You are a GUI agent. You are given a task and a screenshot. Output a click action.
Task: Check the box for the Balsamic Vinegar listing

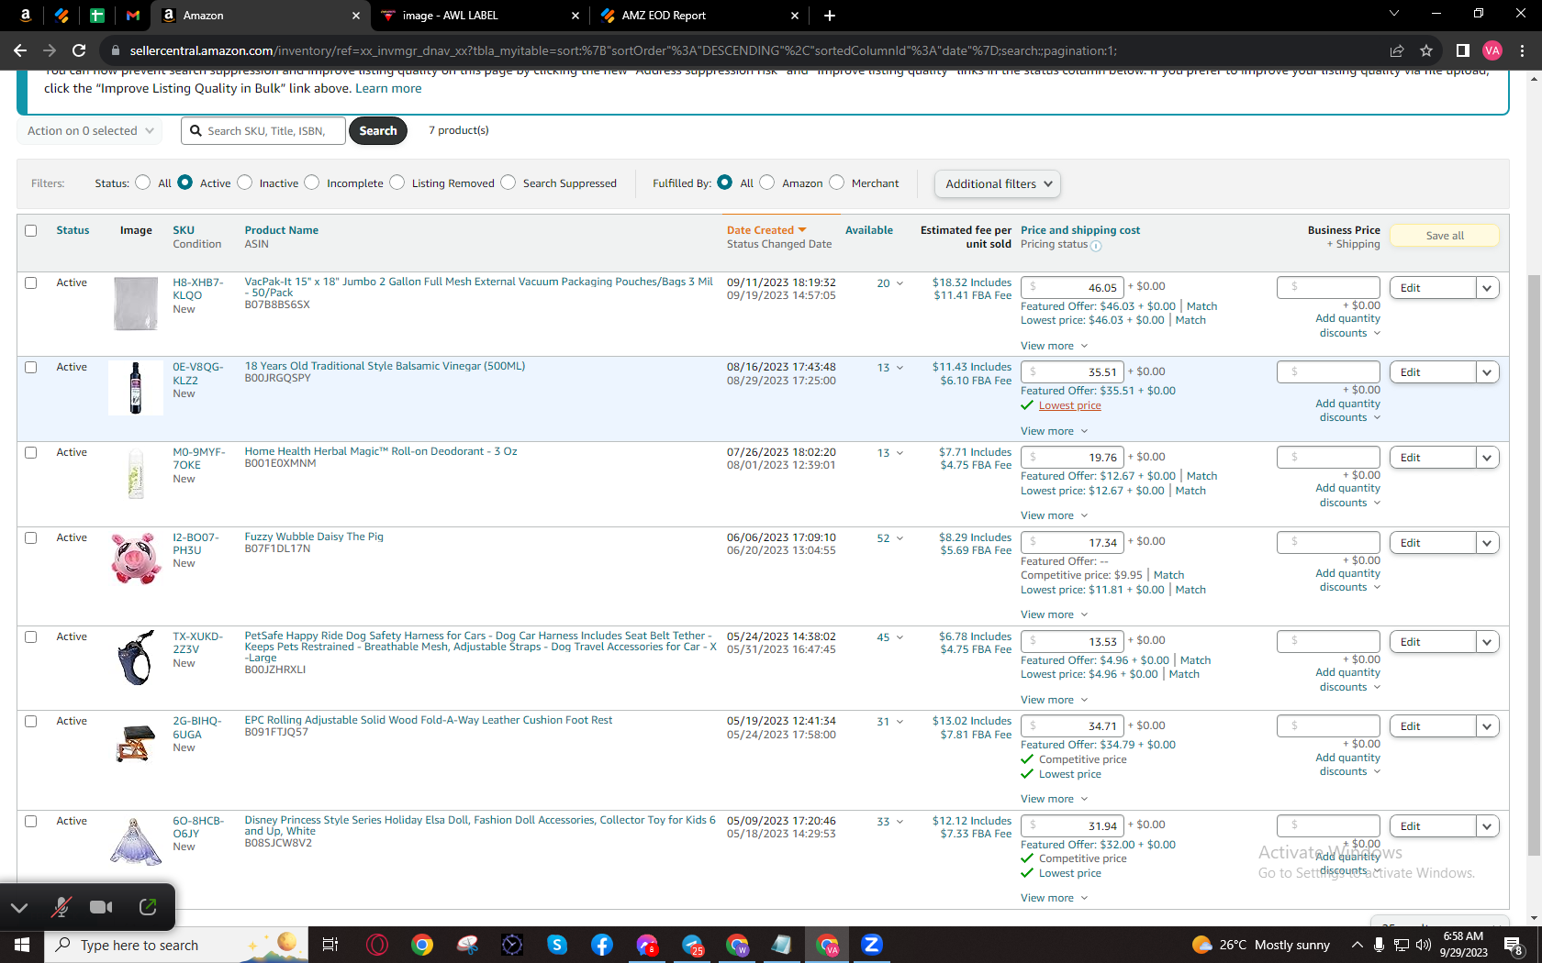point(31,367)
